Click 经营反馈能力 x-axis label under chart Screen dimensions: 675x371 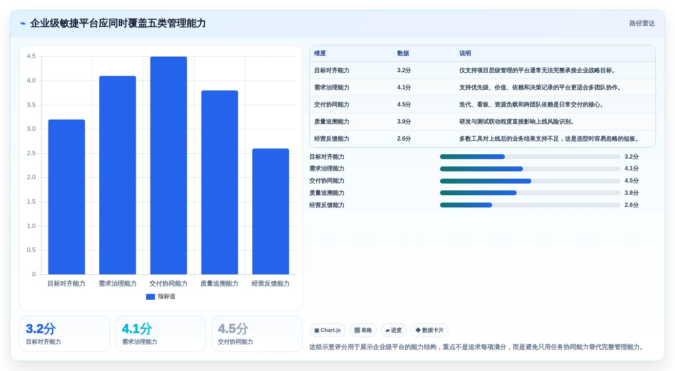click(270, 284)
